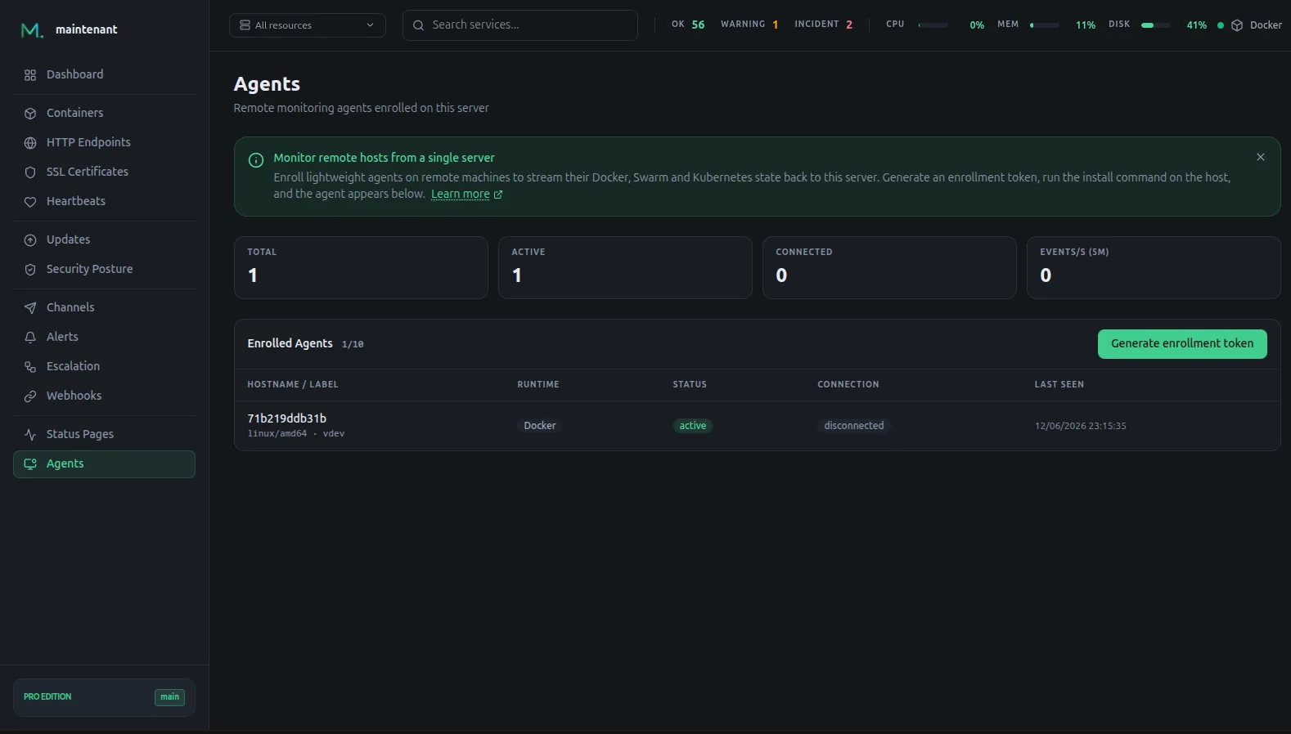Image resolution: width=1291 pixels, height=734 pixels.
Task: Click the last seen timestamp 12/06/2026
Action: pos(1081,426)
